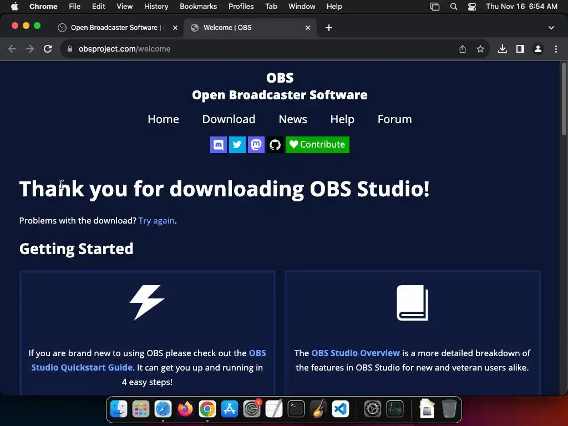Open Chrome downloads icon
The height and width of the screenshot is (426, 568).
click(x=503, y=49)
